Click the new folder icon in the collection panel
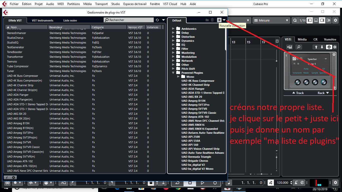Viewport: 342px width, 192px height. click(207, 20)
